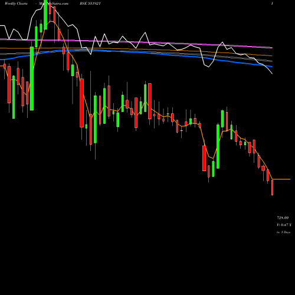Click the 'BSE 531921' symbol label
Image resolution: width=295 pixels, height=295 pixels.
(90, 4)
